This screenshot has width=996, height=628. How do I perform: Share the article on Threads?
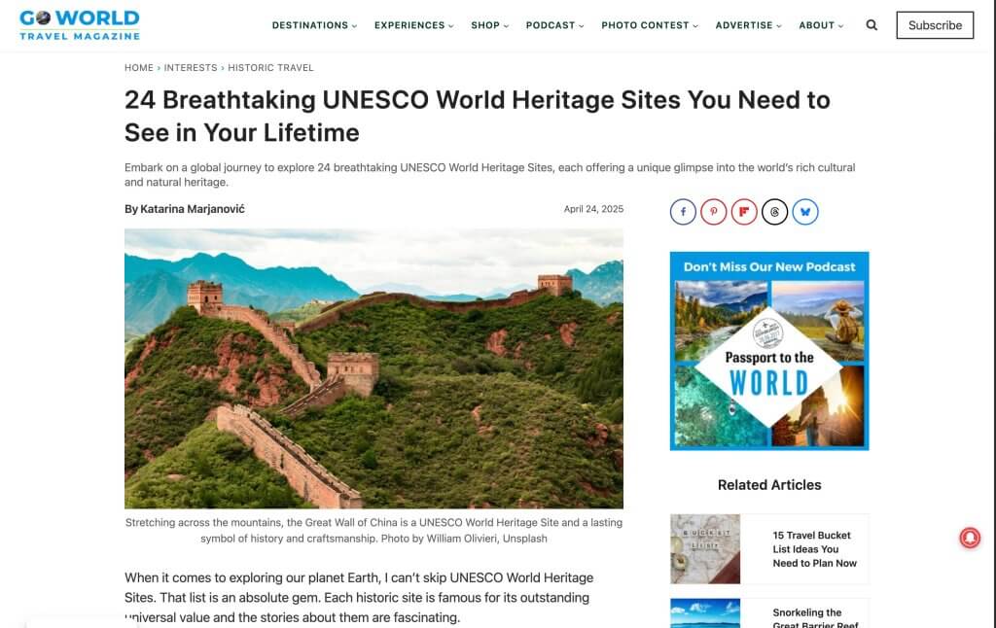(774, 211)
